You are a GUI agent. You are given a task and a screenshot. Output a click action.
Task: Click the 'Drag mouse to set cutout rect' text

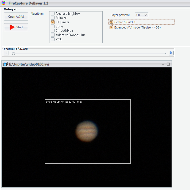64,102
